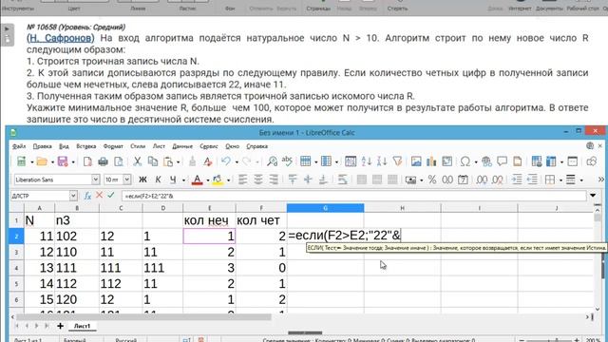
Task: Select cell containing 111 in column B
Action: point(77,268)
